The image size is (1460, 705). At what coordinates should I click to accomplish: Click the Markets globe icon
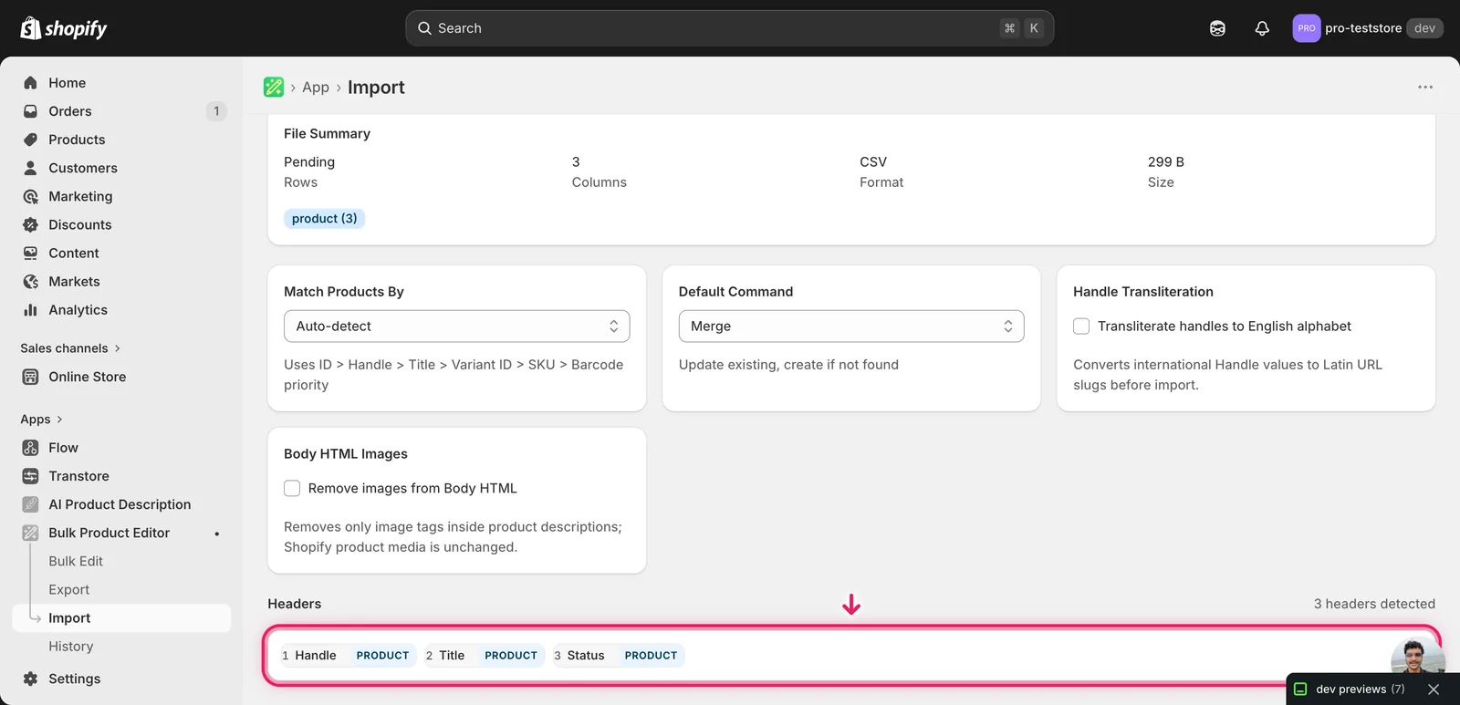[30, 282]
